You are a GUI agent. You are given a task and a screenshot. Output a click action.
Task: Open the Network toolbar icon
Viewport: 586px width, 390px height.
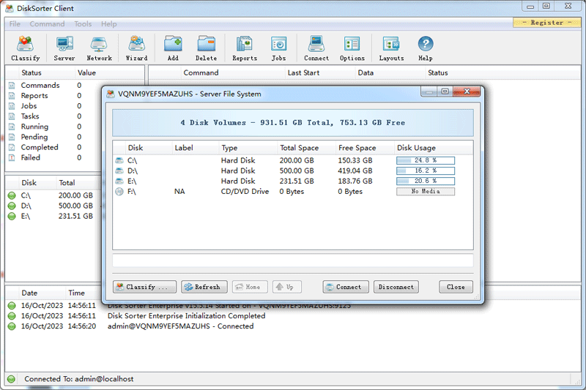pos(99,48)
